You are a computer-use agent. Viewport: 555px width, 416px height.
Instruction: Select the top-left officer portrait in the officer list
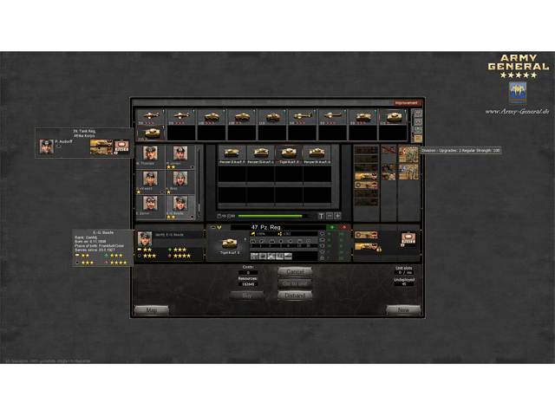[x=150, y=154]
